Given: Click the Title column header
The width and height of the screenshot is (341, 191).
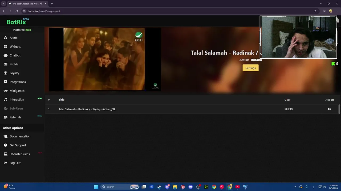Looking at the screenshot, I should coord(62,99).
